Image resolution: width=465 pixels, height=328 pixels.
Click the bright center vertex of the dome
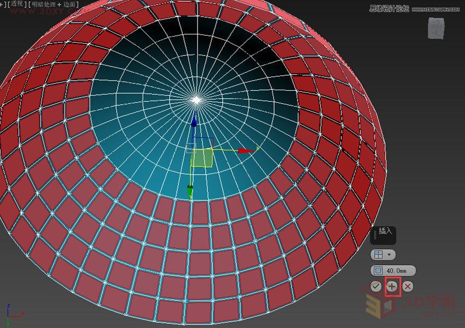click(196, 100)
